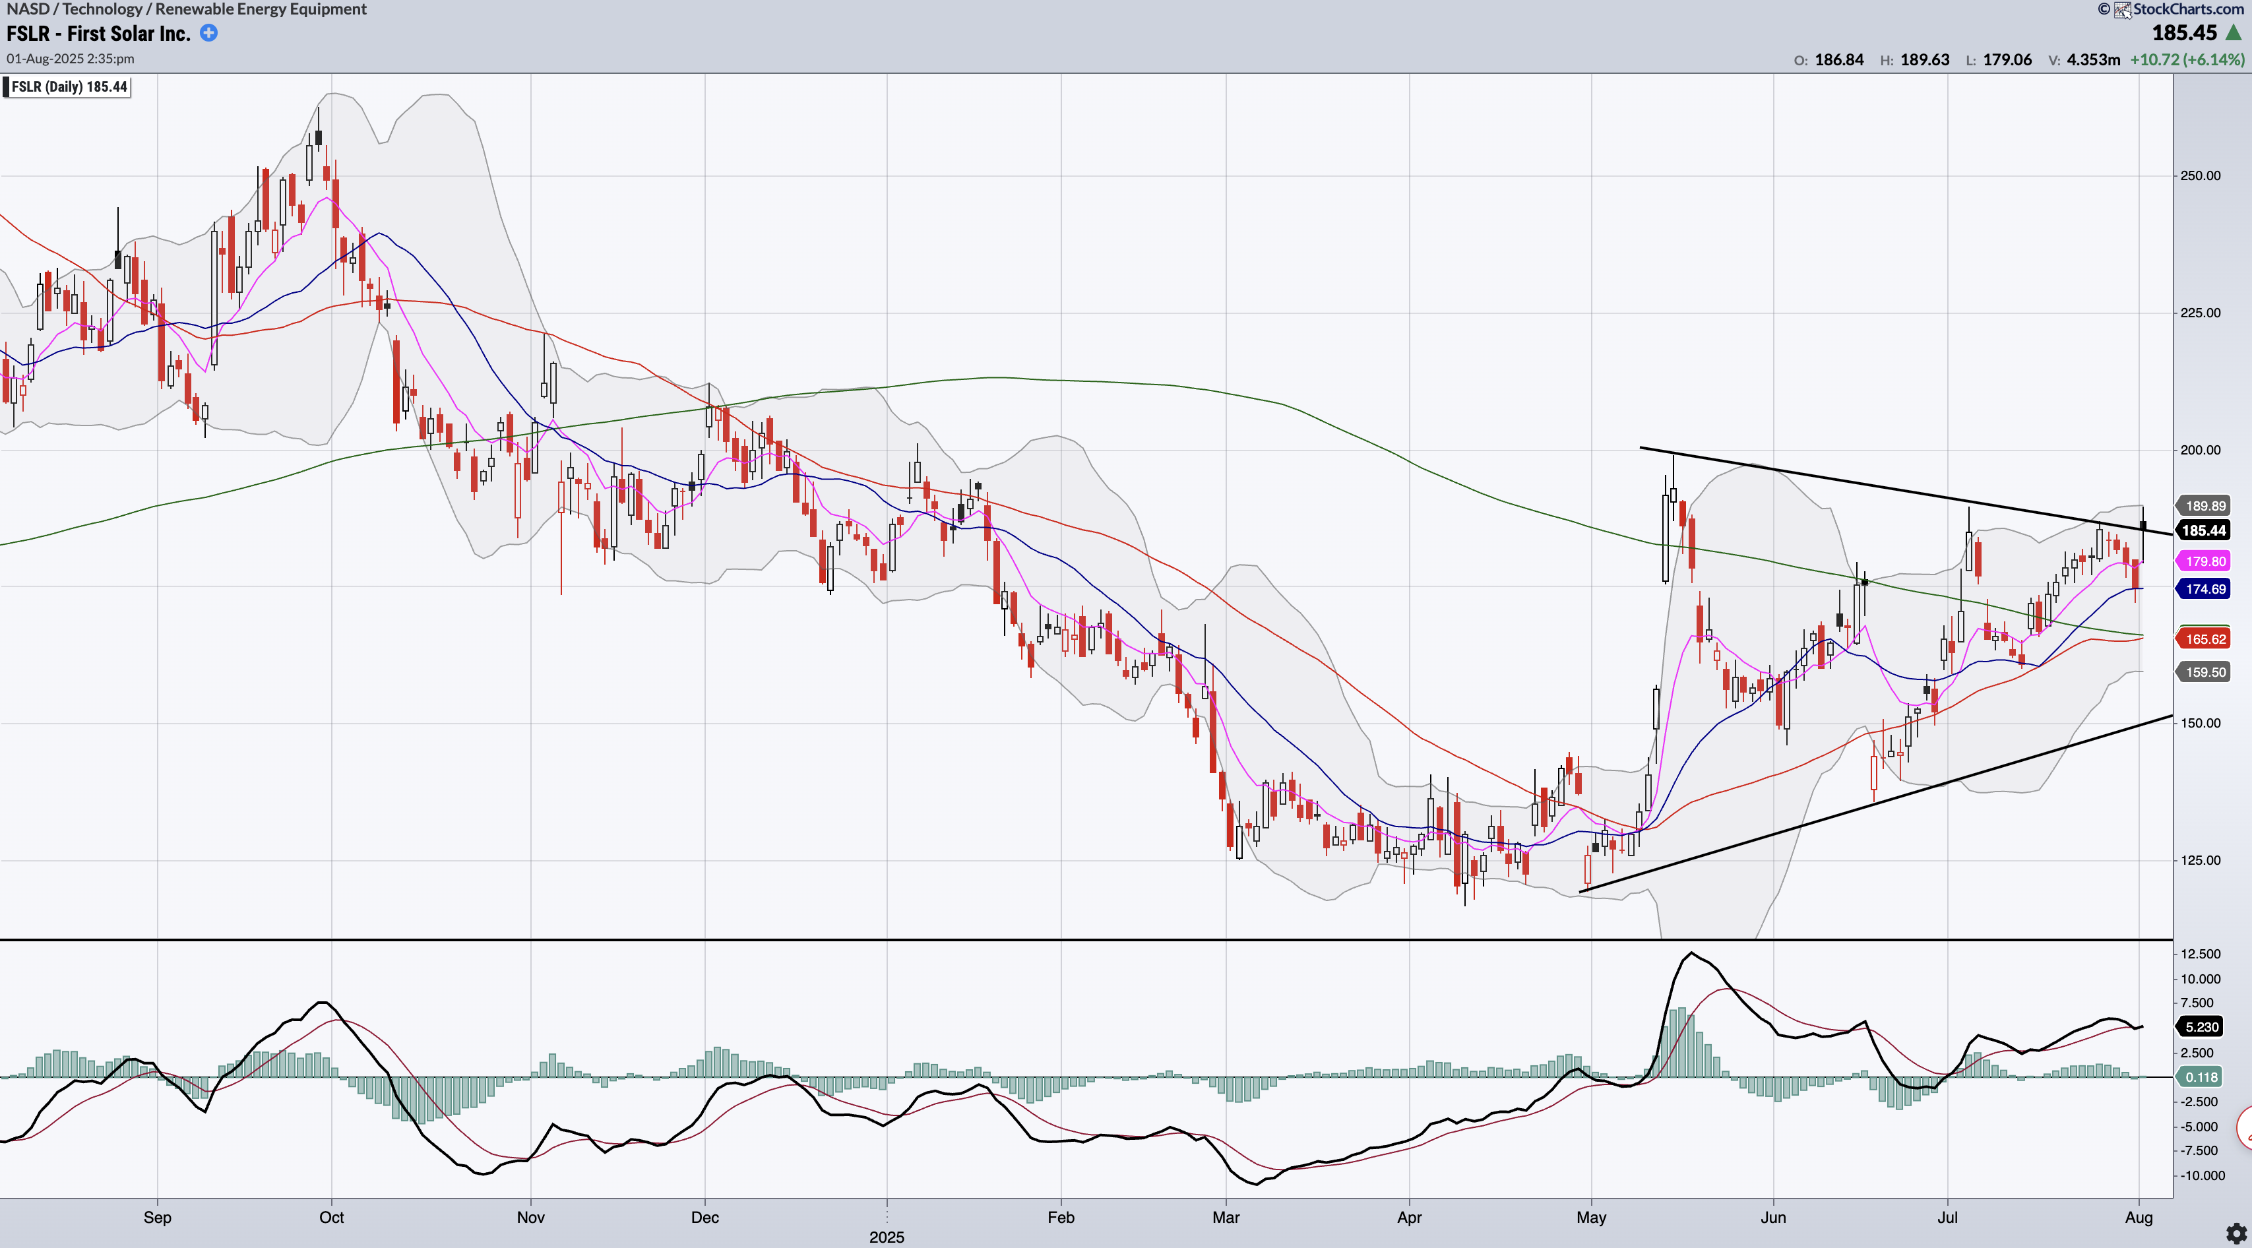The image size is (2252, 1248).
Task: Open chart settings gear icon
Action: pyautogui.click(x=2236, y=1234)
